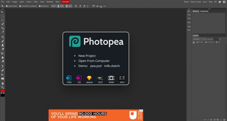Open the pea.psd demo
This screenshot has height=121, width=227.
click(x=96, y=66)
